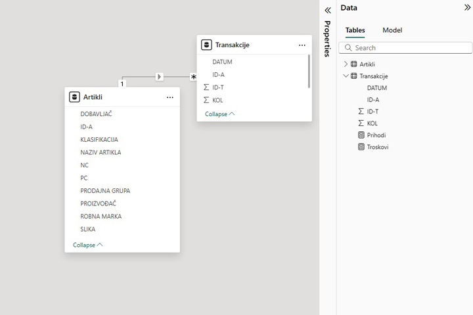The height and width of the screenshot is (315, 473).
Task: Open Artikli table card more options
Action: (170, 97)
